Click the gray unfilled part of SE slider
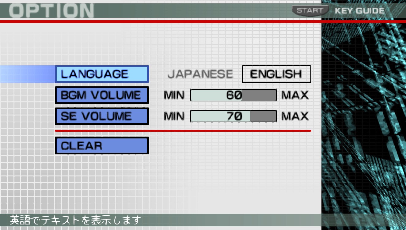406x230 pixels. click(x=263, y=116)
